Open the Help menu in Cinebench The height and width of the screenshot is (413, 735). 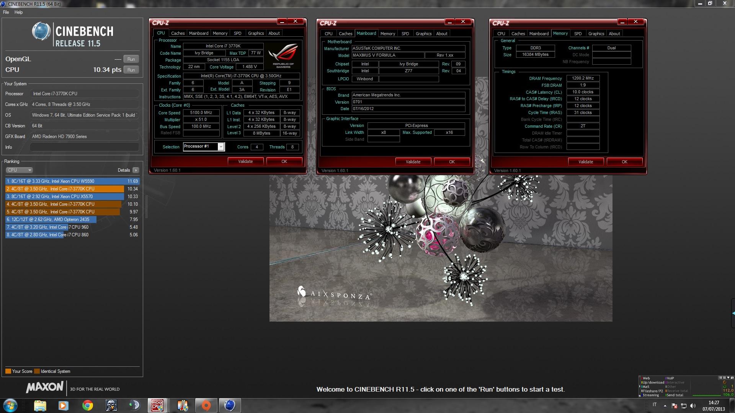pyautogui.click(x=18, y=12)
